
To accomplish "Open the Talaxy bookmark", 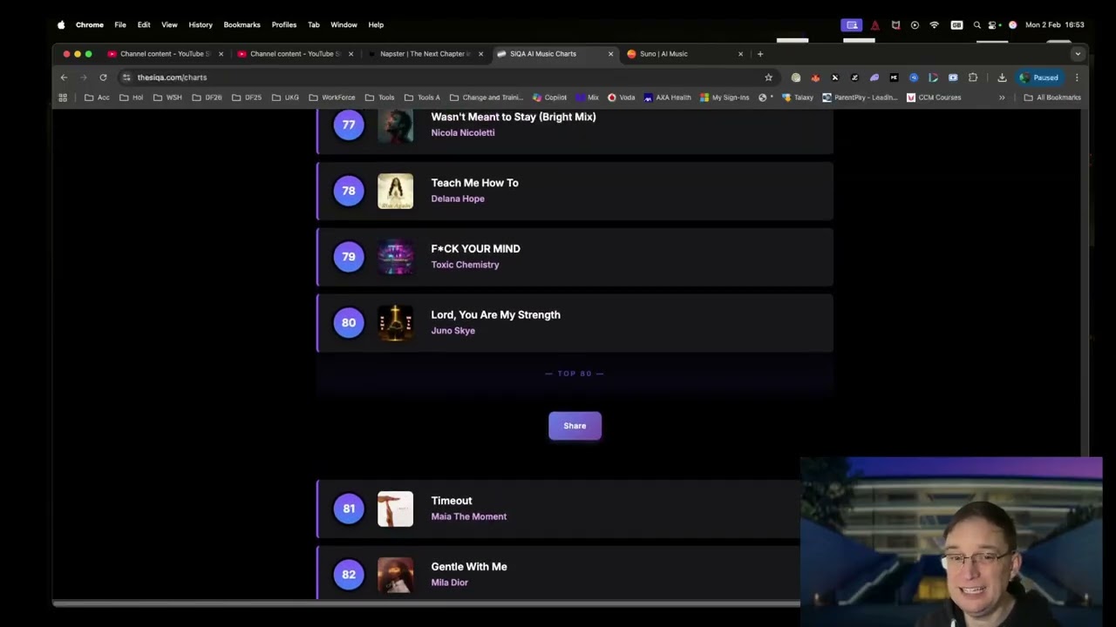I will coord(798,98).
